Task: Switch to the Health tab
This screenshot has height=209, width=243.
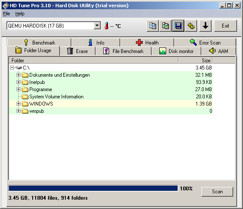Action: point(147,42)
